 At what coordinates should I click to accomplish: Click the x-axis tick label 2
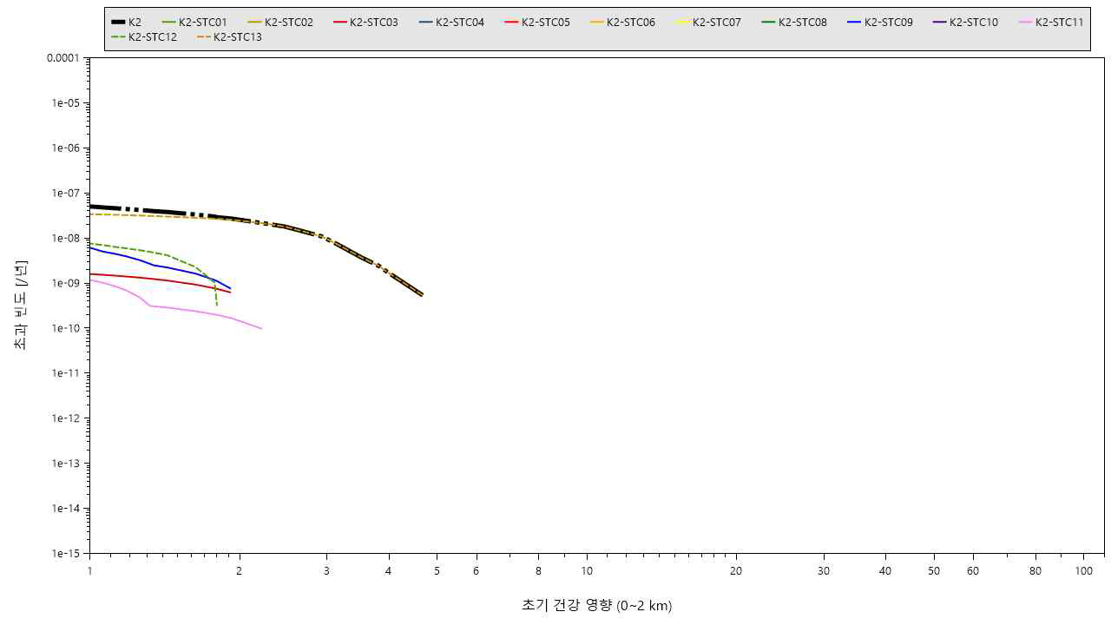[240, 571]
